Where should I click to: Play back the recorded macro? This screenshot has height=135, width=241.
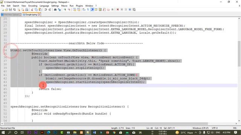pos(126,9)
